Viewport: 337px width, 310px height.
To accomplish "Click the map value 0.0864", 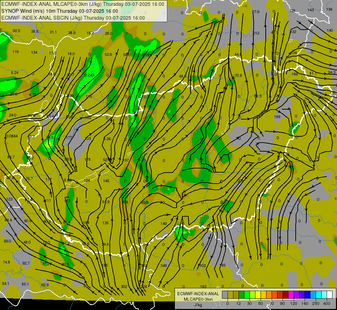I will click(x=12, y=136).
